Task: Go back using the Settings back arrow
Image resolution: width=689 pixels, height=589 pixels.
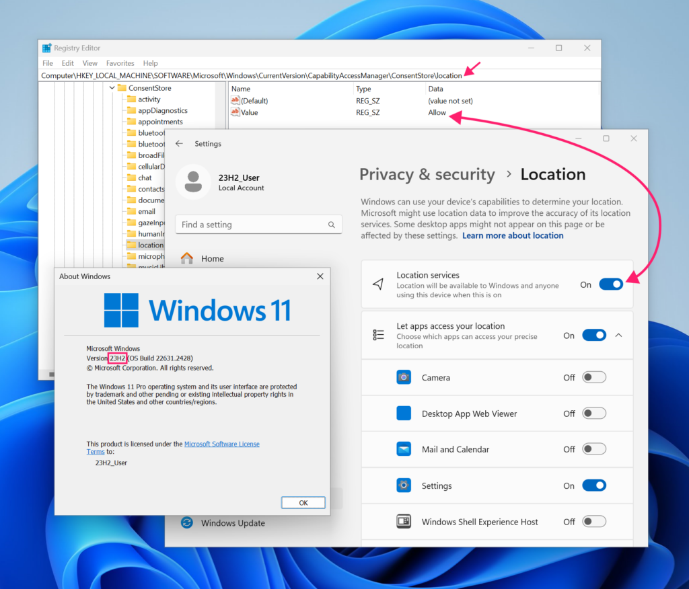Action: coord(179,144)
